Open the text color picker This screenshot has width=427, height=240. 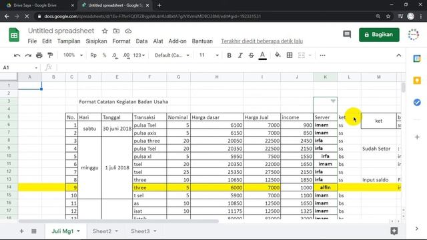coord(262,55)
